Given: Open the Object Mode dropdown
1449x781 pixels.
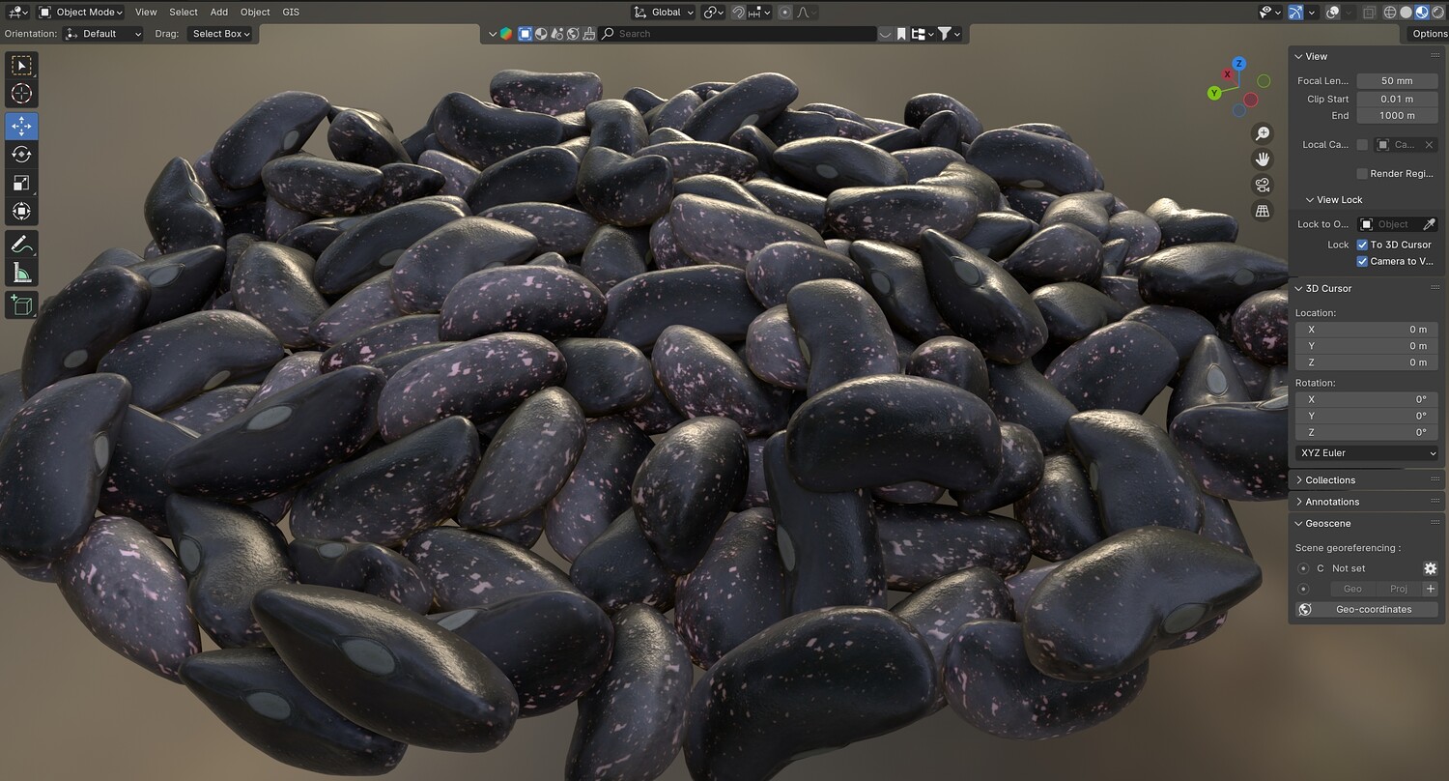Looking at the screenshot, I should point(81,13).
